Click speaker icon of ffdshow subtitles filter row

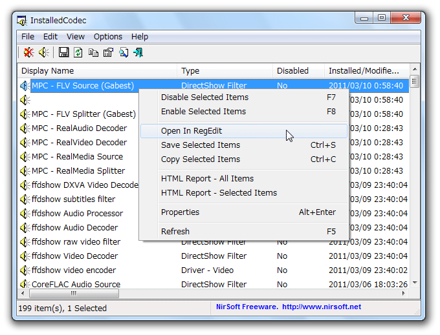25,199
